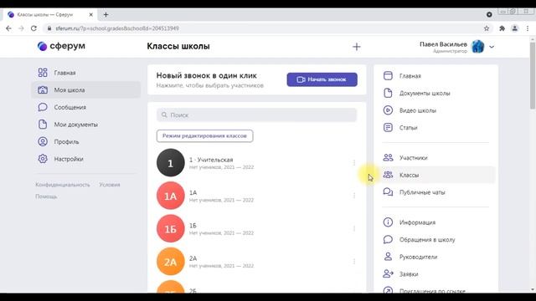Select the Классы школы — Сферум tab
The height and width of the screenshot is (301, 536).
[50, 15]
